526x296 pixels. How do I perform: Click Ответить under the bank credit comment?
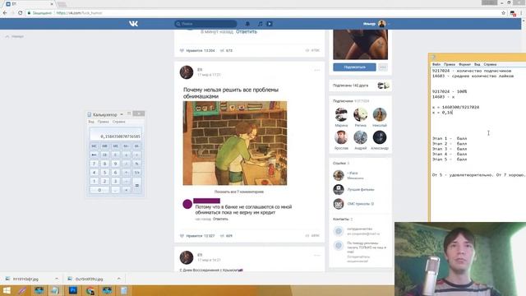[220, 219]
